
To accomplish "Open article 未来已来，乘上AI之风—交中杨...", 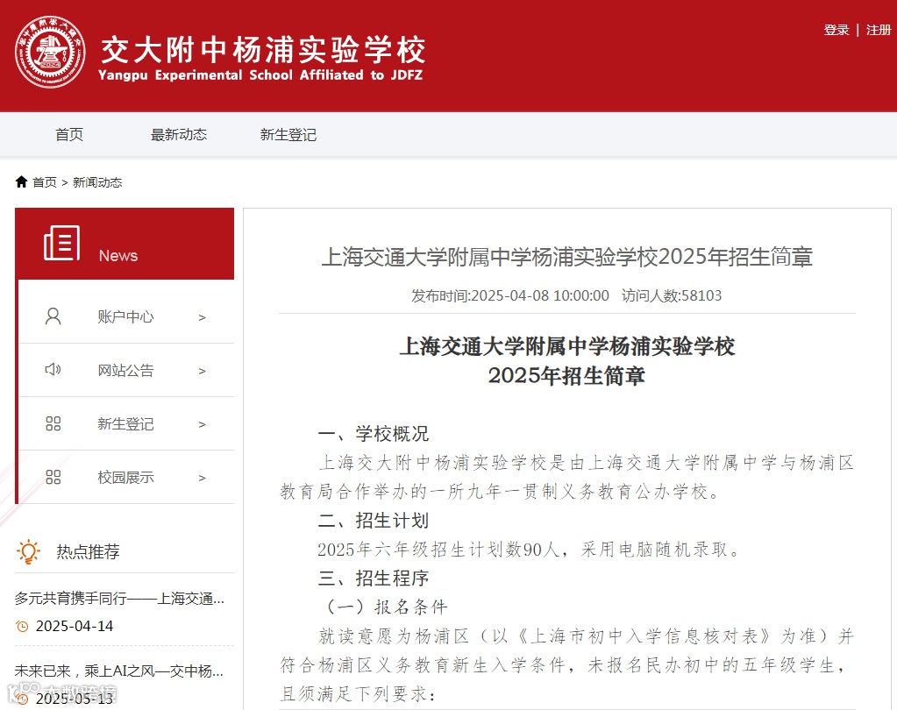I will (x=119, y=671).
